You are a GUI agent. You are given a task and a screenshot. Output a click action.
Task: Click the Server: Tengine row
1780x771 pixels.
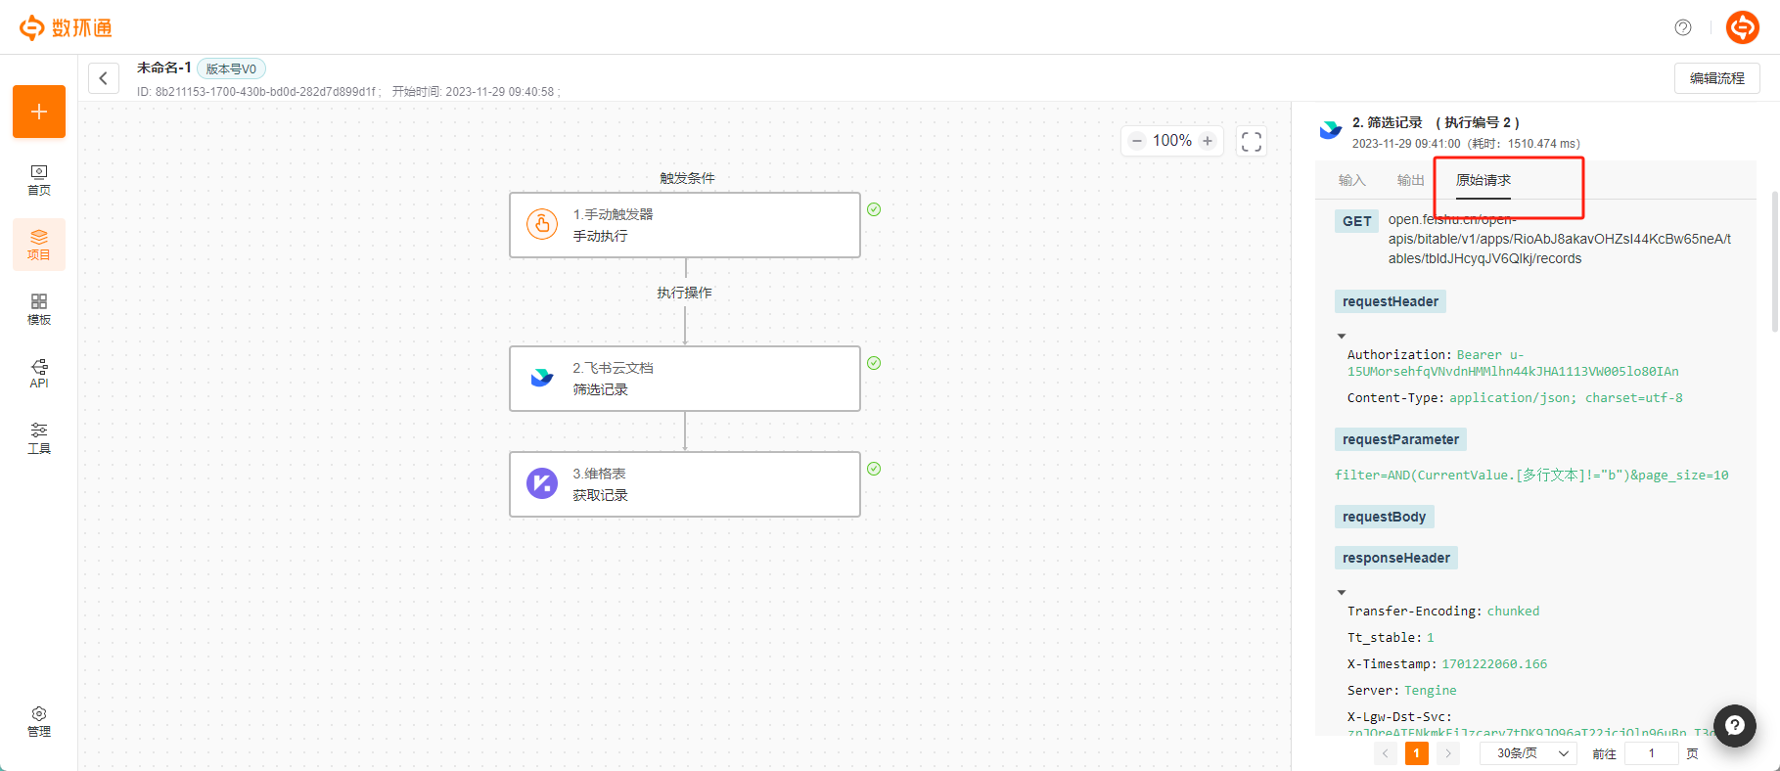1402,691
